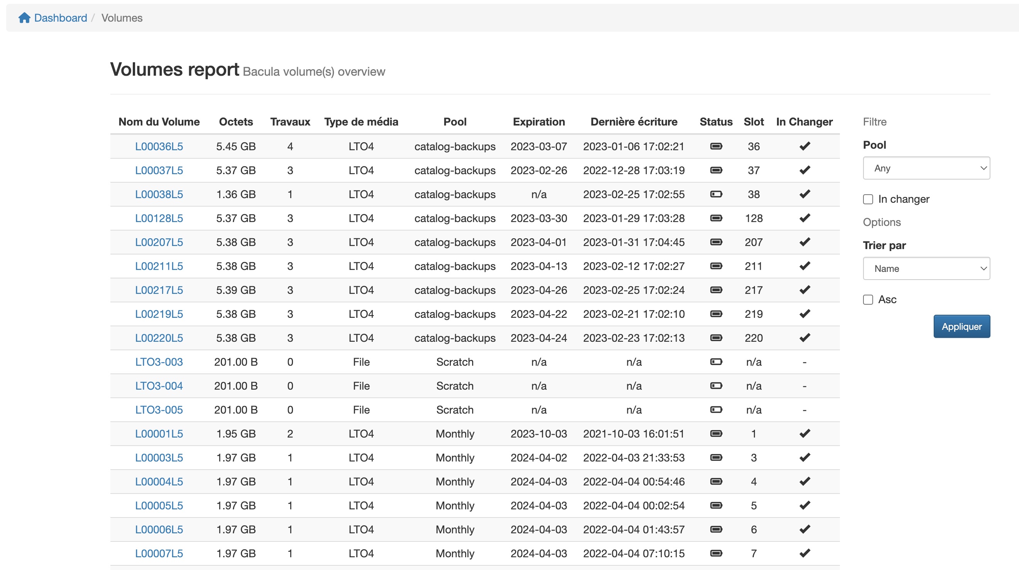Click the In Changer checkmark for L00220L5
The image size is (1019, 570).
click(804, 338)
